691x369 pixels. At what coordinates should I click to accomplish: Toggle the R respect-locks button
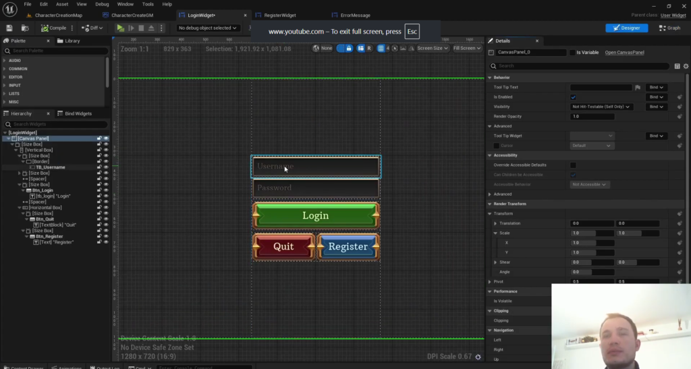[369, 48]
